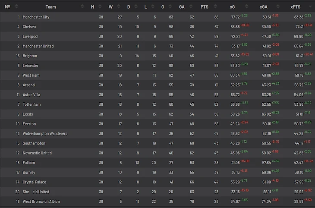Image resolution: width=315 pixels, height=208 pixels.
Task: Open Wolverhampton Wanderers team link
Action: tap(45, 134)
